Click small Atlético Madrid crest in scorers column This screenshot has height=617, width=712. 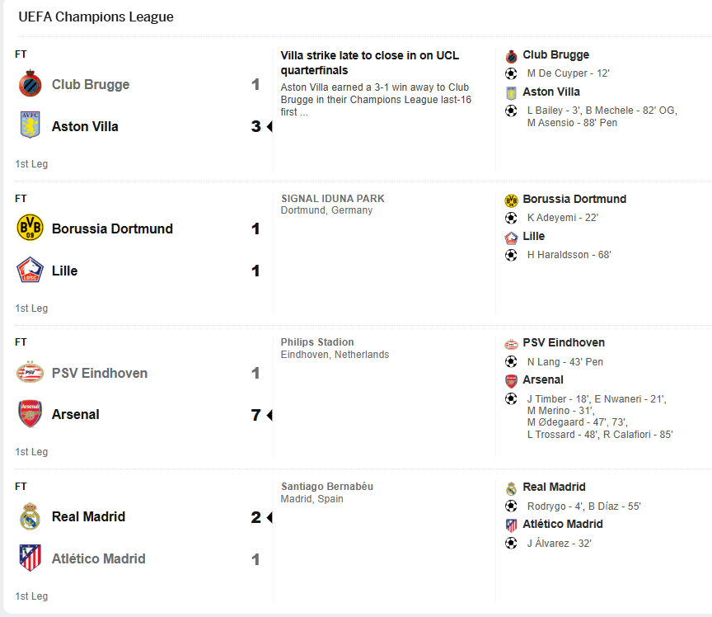511,525
